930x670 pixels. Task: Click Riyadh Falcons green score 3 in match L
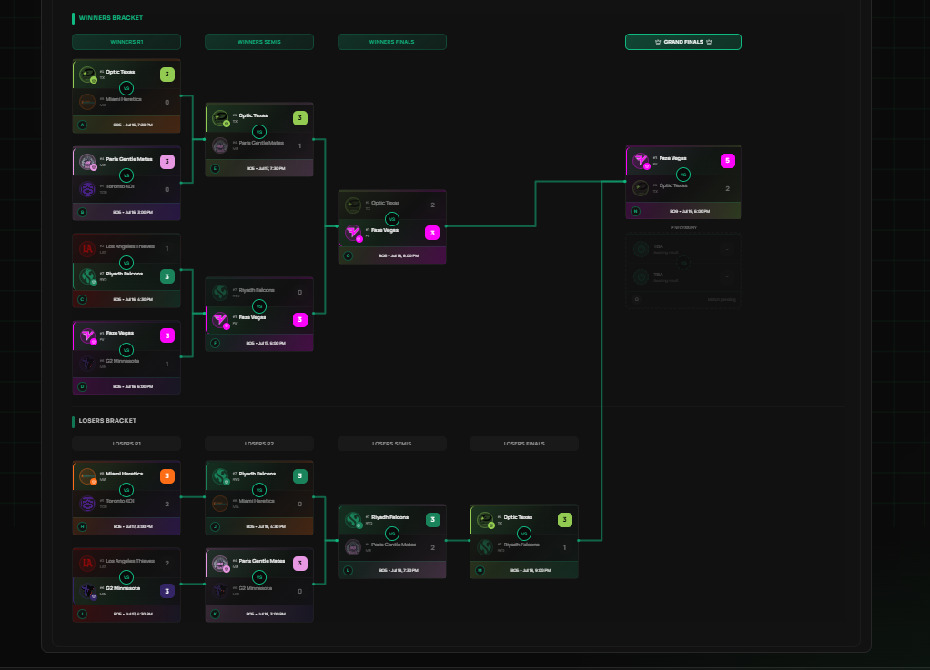[433, 520]
